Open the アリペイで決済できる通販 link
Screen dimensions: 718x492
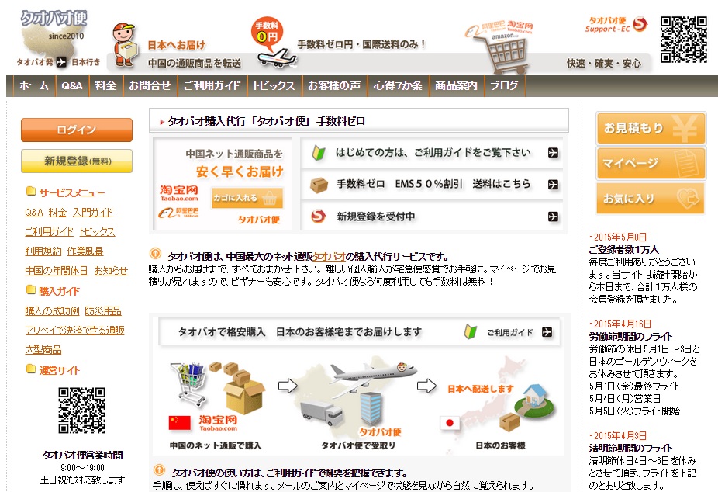74,331
